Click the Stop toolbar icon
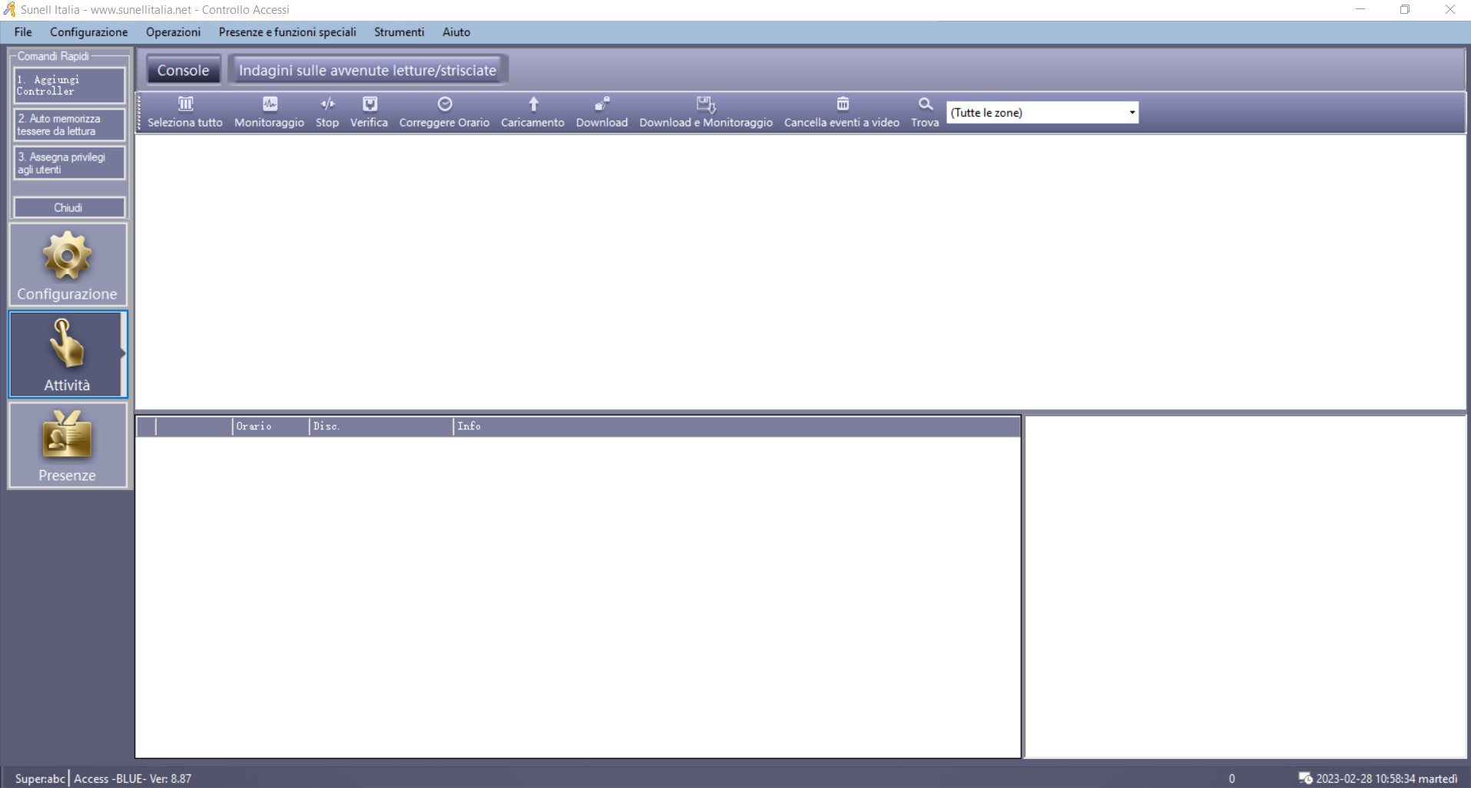 tap(327, 104)
